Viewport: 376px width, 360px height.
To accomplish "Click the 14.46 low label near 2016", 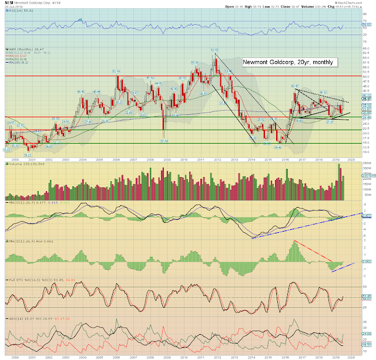I will tap(278, 148).
